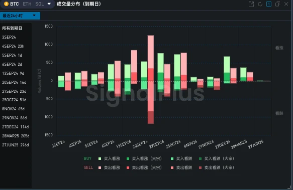The image size is (293, 190).
Task: Click the 27JUN25 x-axis label
Action: point(256,144)
